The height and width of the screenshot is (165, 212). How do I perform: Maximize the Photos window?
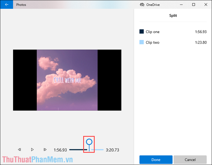[194, 5]
